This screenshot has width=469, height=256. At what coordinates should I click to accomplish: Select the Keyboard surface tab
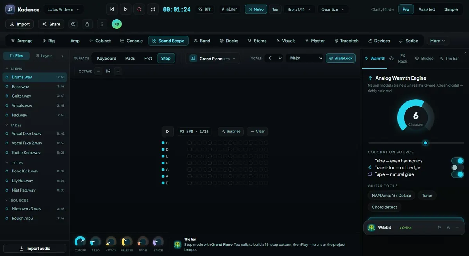pyautogui.click(x=107, y=58)
